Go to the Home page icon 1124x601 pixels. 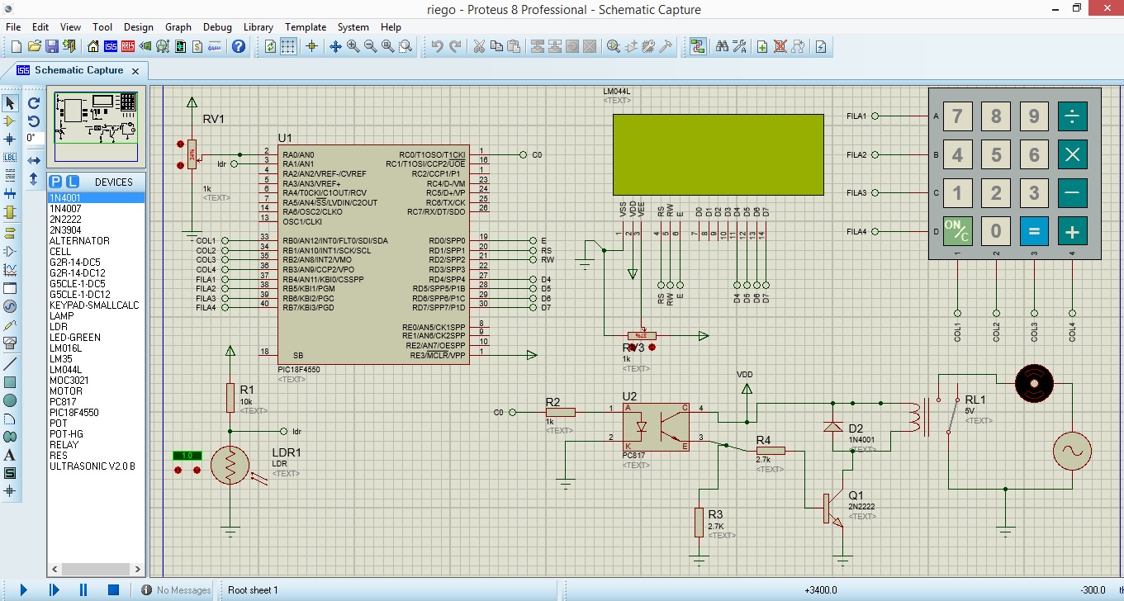(x=93, y=46)
